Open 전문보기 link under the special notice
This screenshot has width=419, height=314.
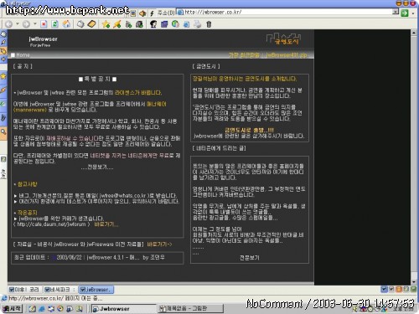(97, 167)
